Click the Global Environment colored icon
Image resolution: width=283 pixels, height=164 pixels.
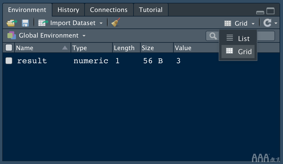[x=11, y=36]
